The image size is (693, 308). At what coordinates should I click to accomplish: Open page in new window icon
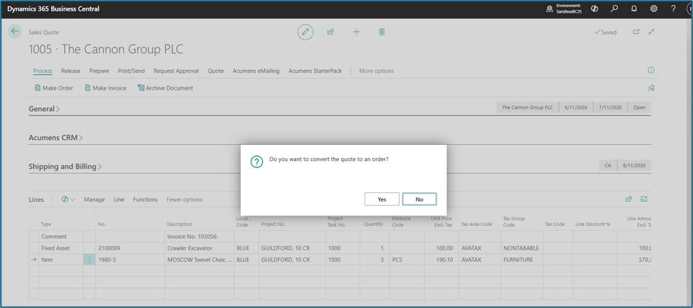coord(636,32)
